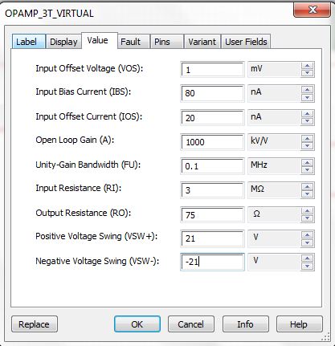The width and height of the screenshot is (335, 346).
Task: Click the dialog resize grip corner
Action: 326,336
